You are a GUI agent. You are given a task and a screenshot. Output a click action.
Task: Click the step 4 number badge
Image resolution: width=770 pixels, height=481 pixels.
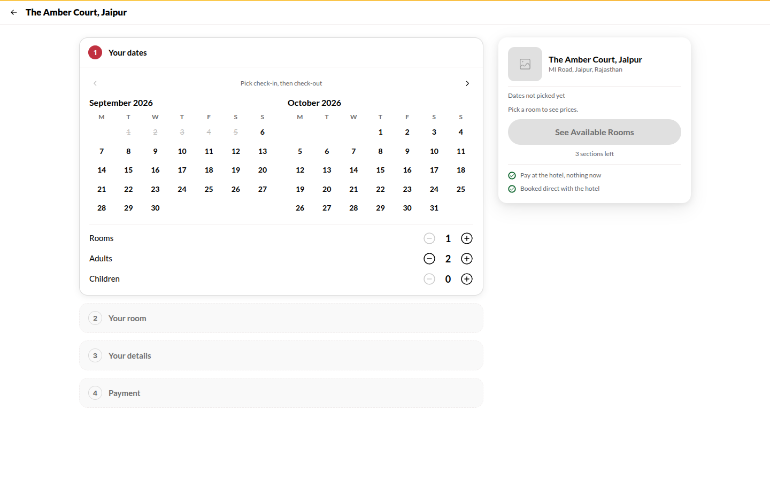(x=95, y=393)
